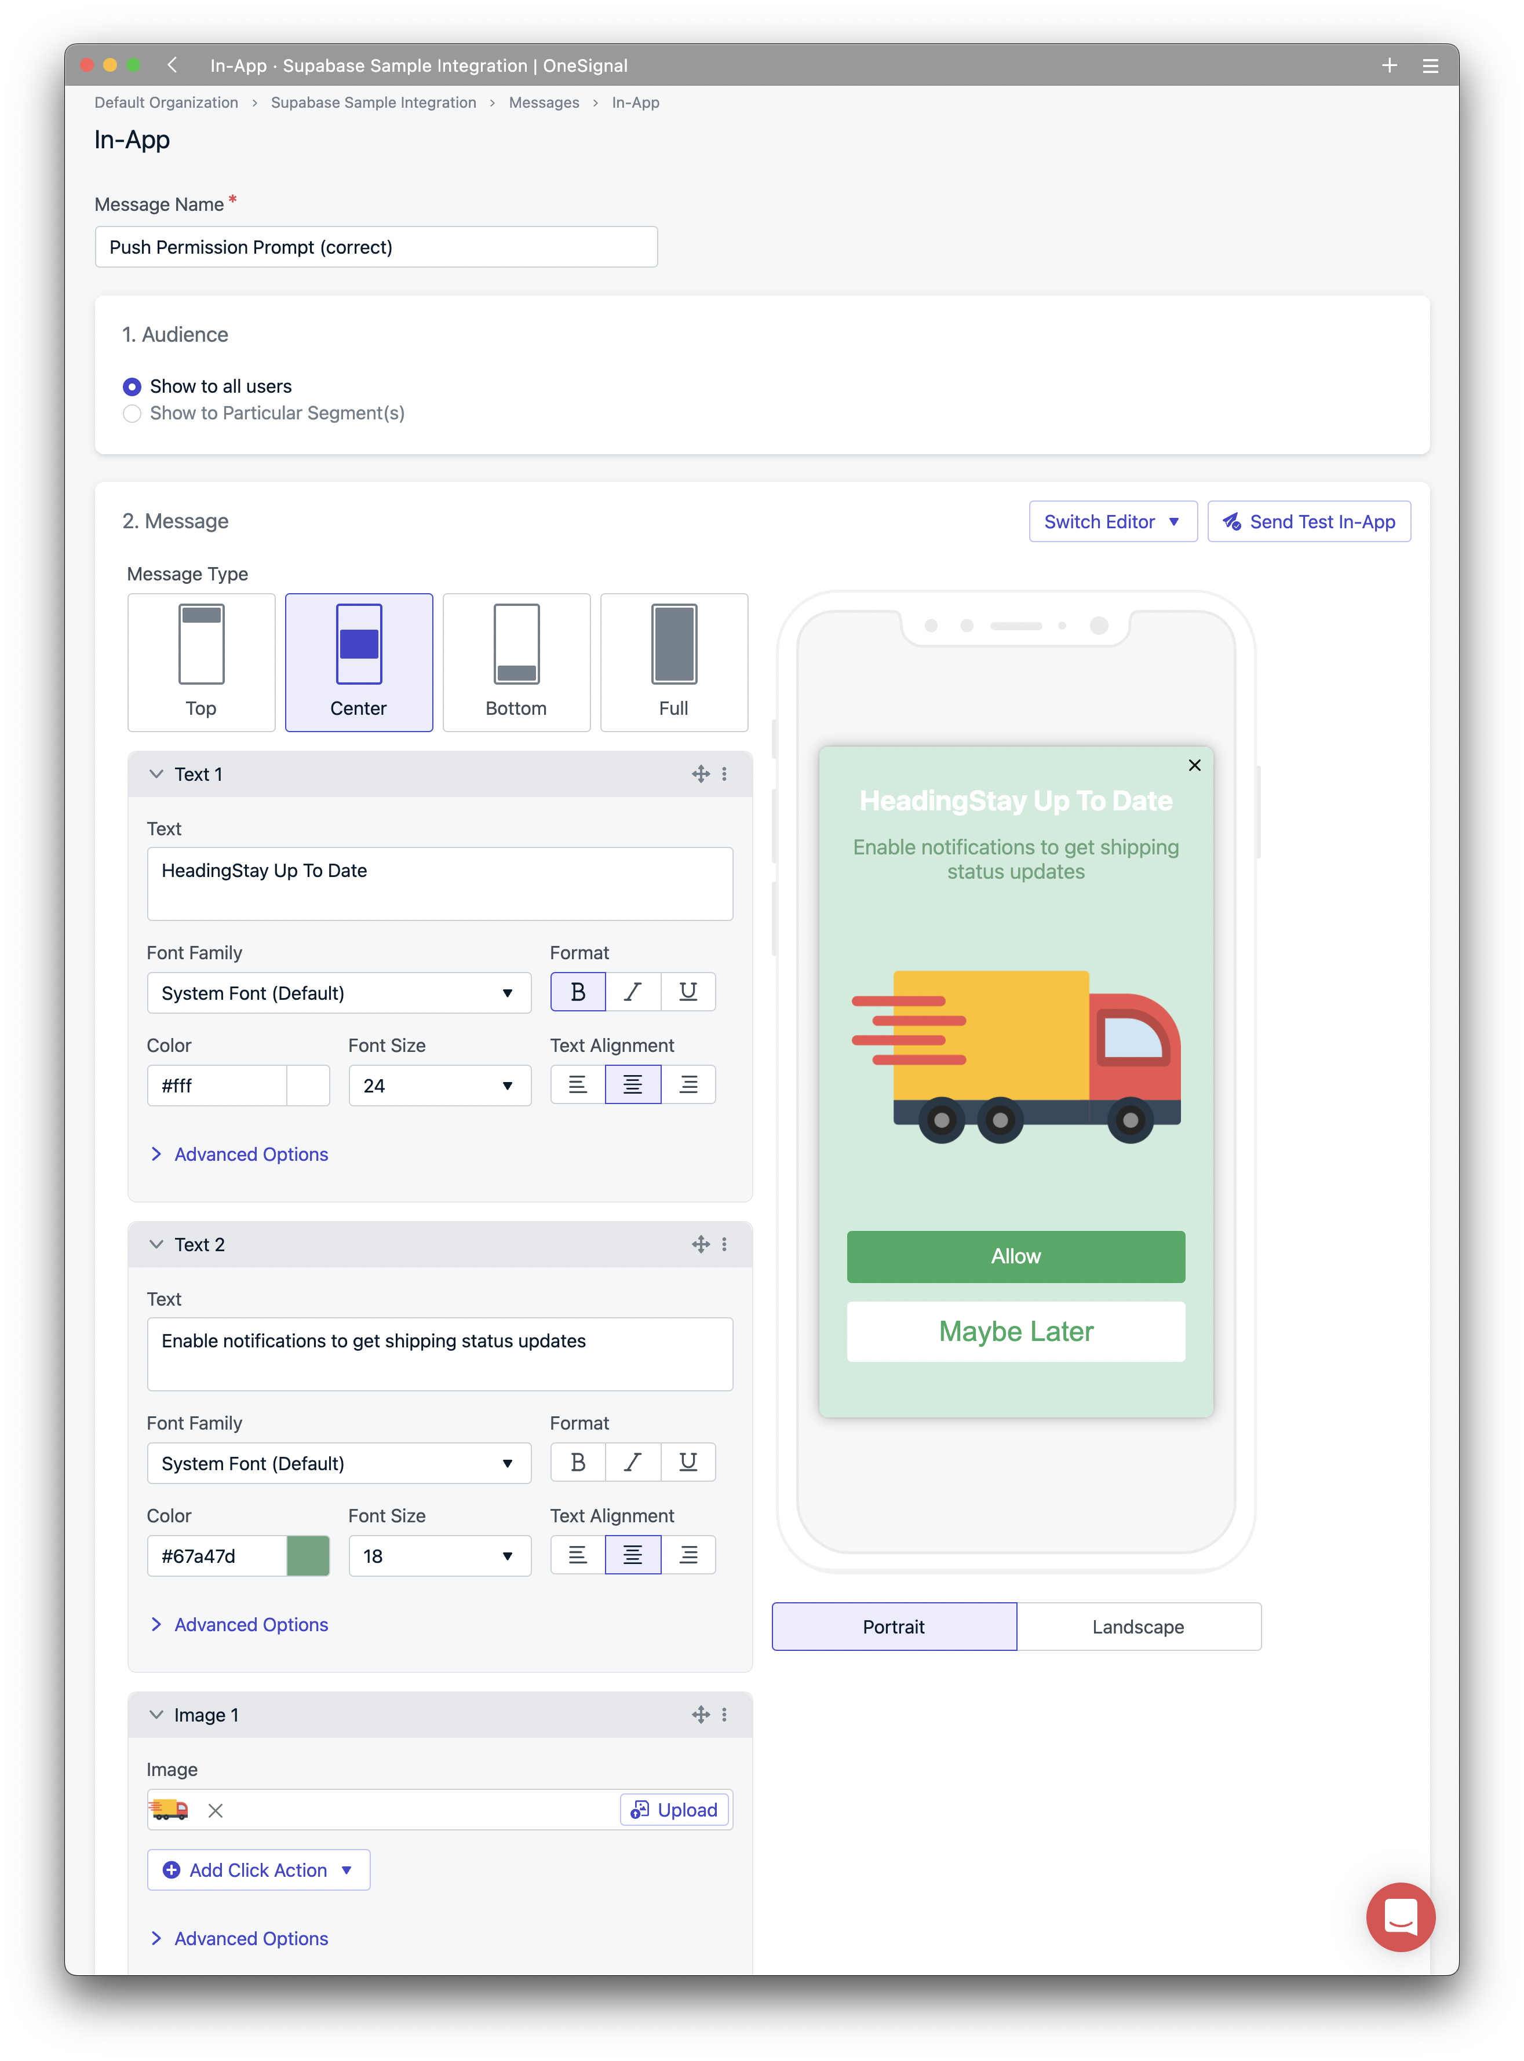Click Send Test In-App button
The height and width of the screenshot is (2061, 1524).
(1308, 522)
